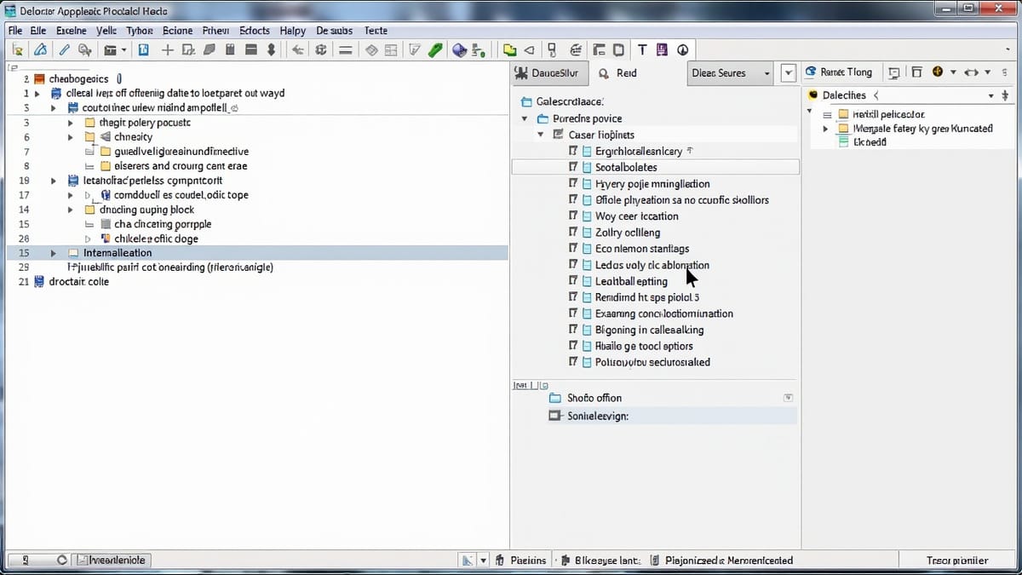This screenshot has height=575, width=1022.
Task: Click 'Tracr ptionller' in the status bar
Action: click(x=957, y=561)
